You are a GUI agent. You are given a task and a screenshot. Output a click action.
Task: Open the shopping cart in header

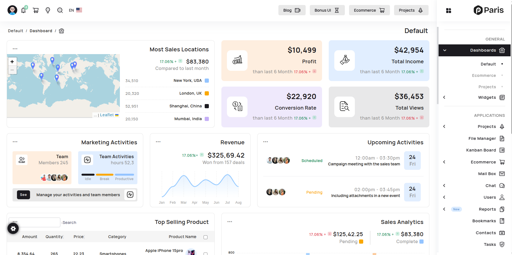pyautogui.click(x=36, y=10)
